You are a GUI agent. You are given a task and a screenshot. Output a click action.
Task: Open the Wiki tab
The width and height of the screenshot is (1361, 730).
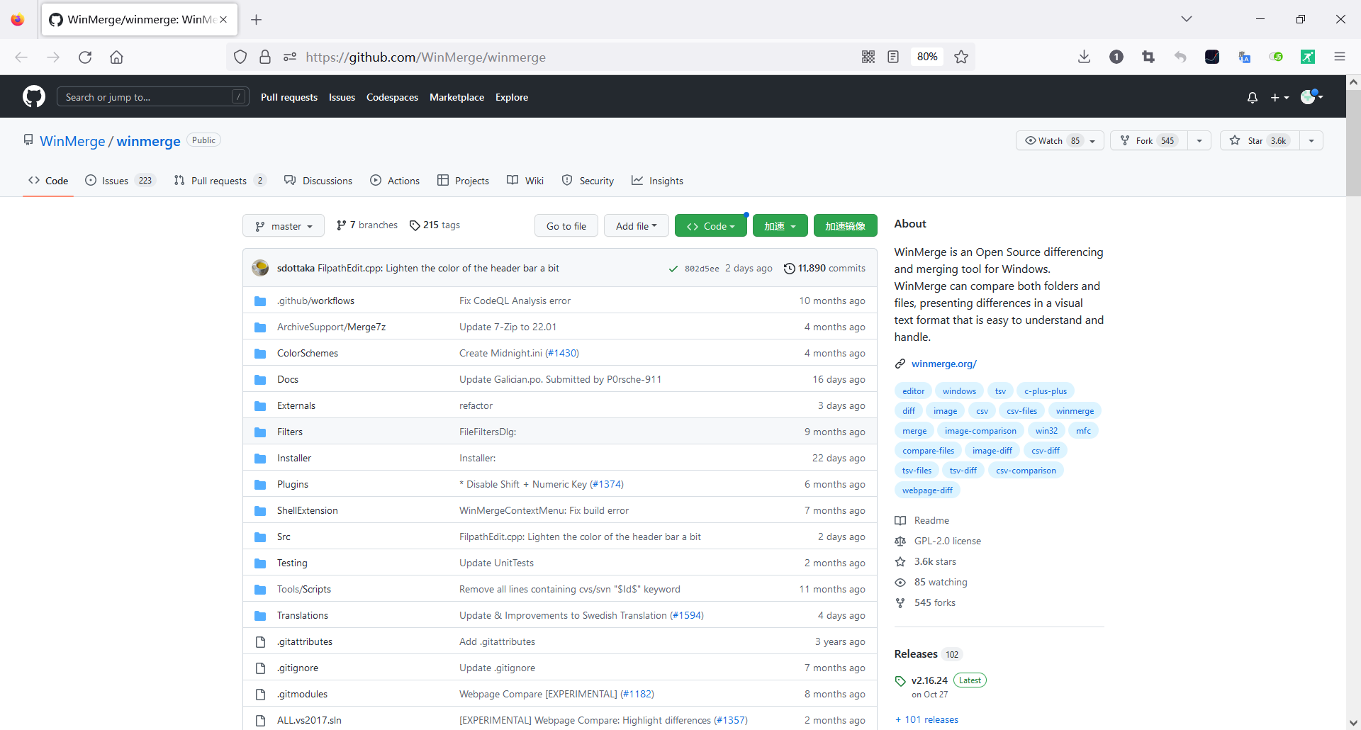pyautogui.click(x=525, y=181)
